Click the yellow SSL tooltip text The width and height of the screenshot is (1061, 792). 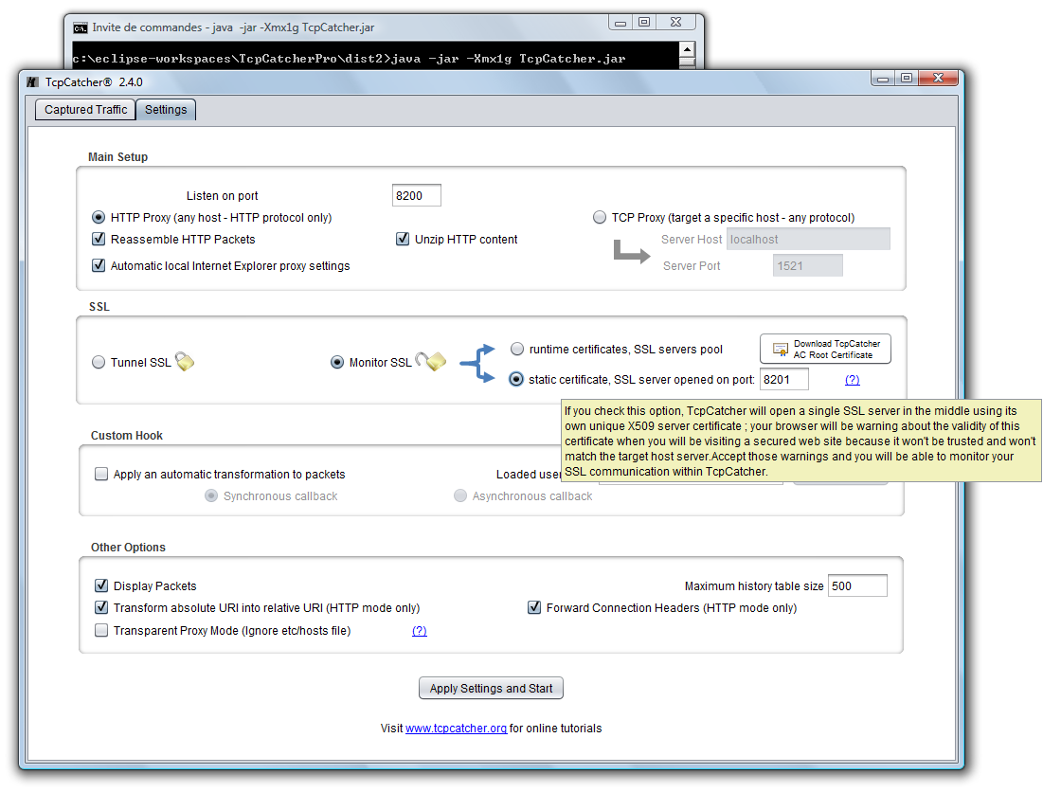pos(801,441)
